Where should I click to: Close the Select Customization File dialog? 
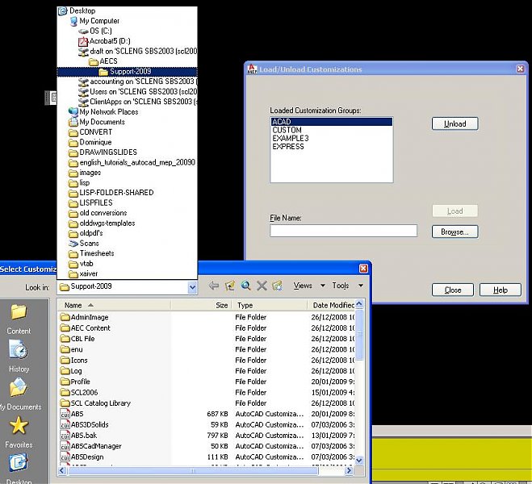[x=363, y=269]
